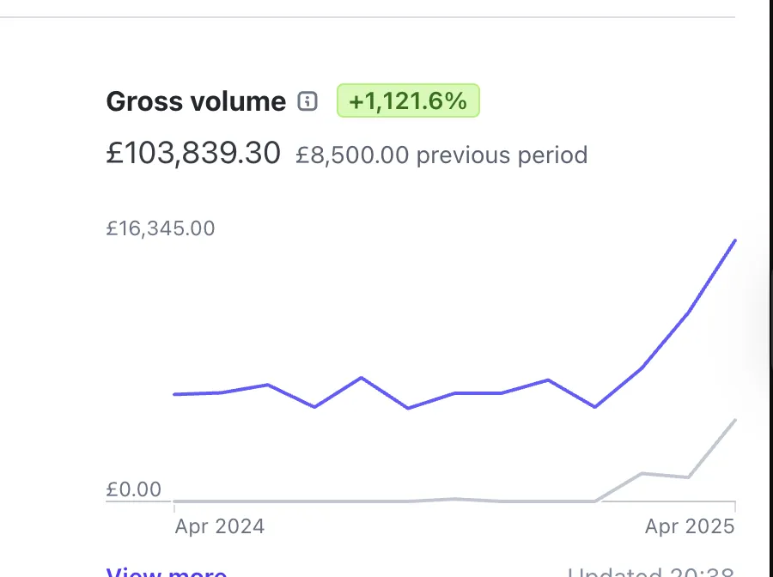
Task: Click the purple line's last dip before the rise
Action: pyautogui.click(x=594, y=406)
